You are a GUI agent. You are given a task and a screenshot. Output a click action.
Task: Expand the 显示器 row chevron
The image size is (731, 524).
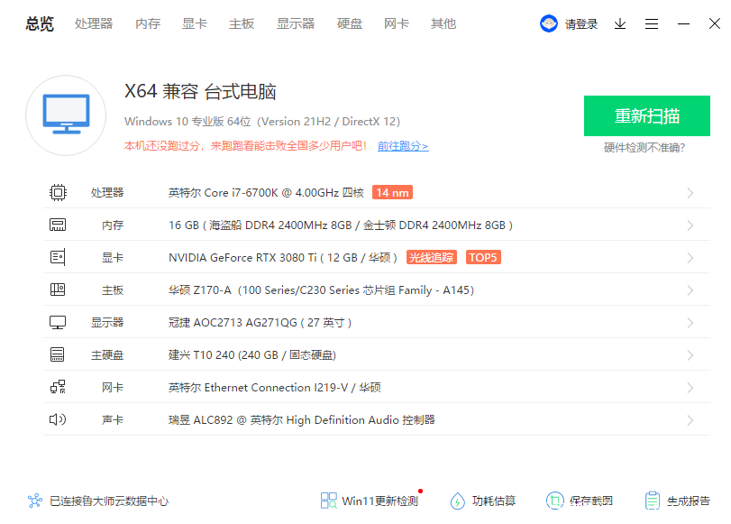[690, 323]
